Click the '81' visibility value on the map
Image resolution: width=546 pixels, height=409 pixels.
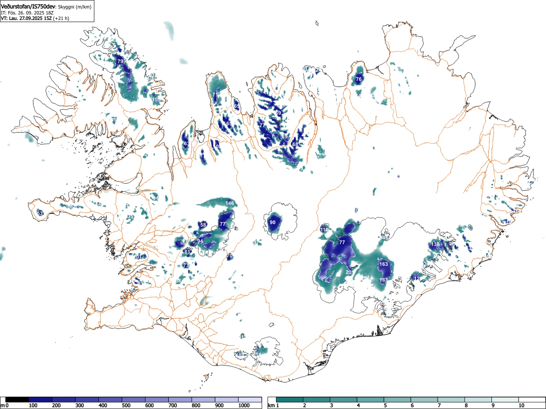point(187,252)
